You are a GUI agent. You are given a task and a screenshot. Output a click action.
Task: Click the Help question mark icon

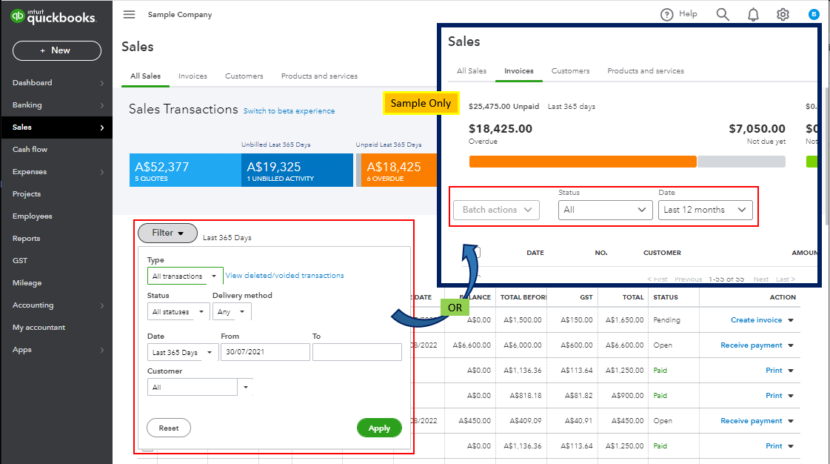point(666,14)
